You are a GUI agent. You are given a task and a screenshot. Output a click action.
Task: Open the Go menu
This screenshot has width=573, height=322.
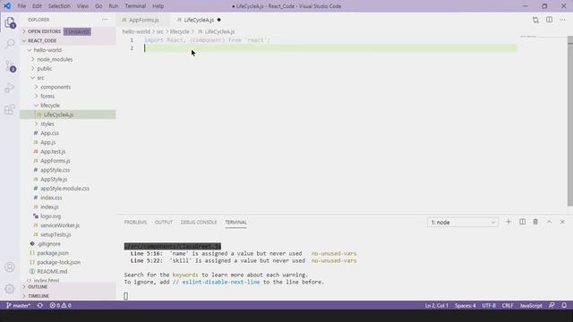98,6
